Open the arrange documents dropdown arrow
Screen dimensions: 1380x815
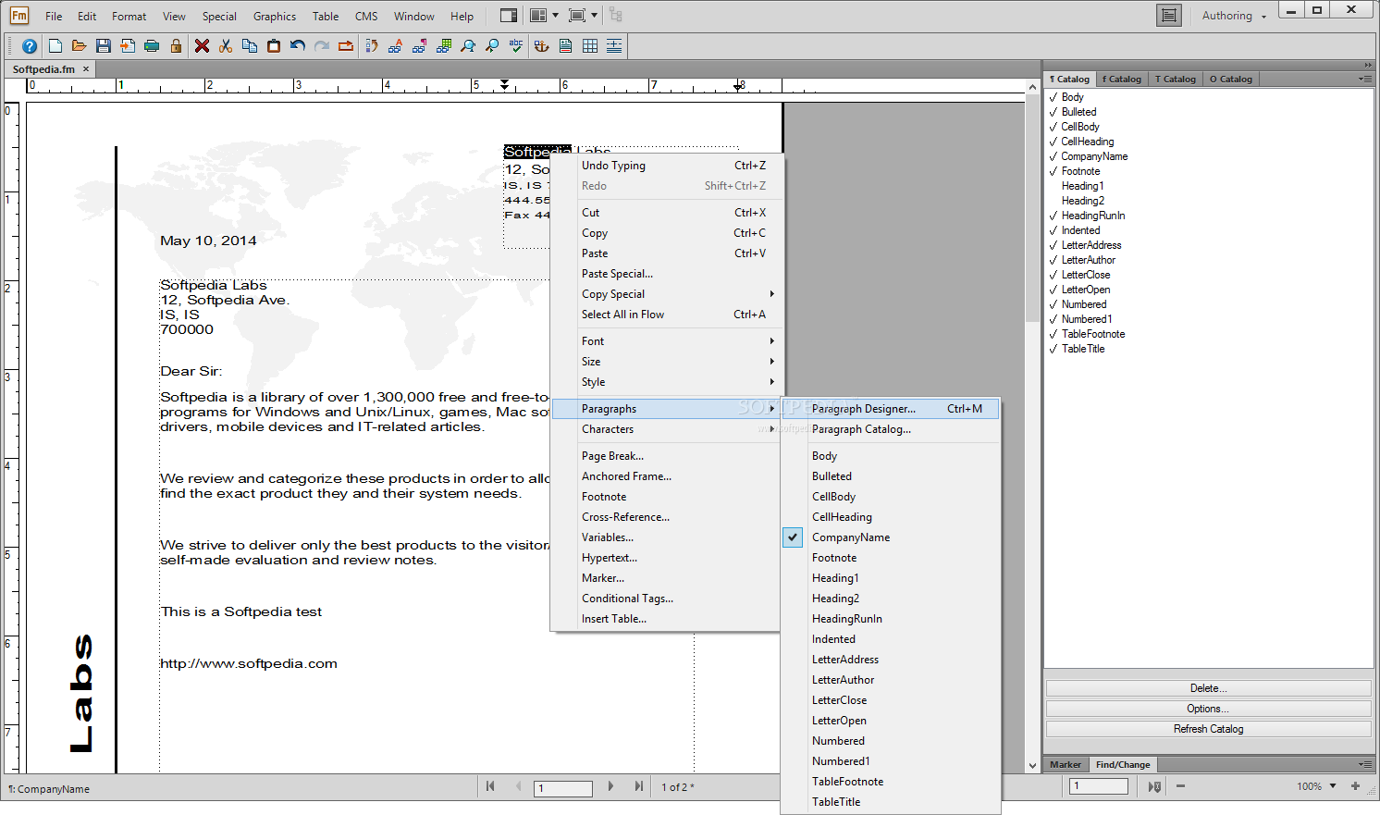point(555,16)
